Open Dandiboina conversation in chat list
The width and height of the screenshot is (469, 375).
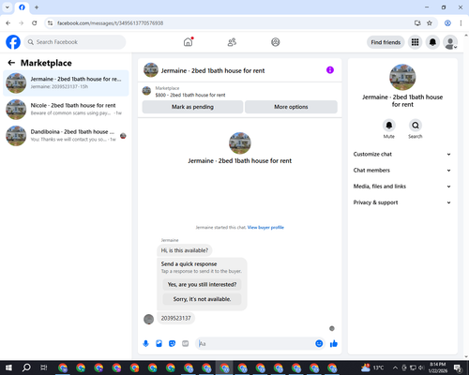(x=66, y=135)
